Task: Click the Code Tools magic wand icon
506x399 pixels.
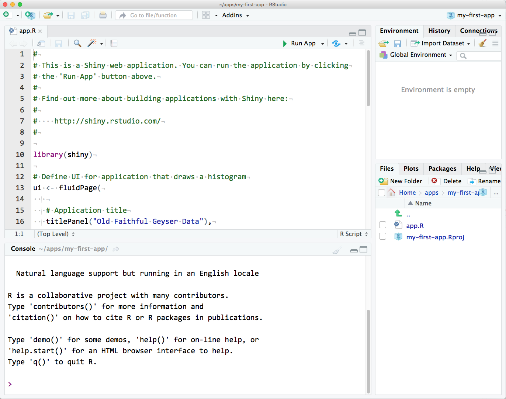Action: (x=91, y=43)
